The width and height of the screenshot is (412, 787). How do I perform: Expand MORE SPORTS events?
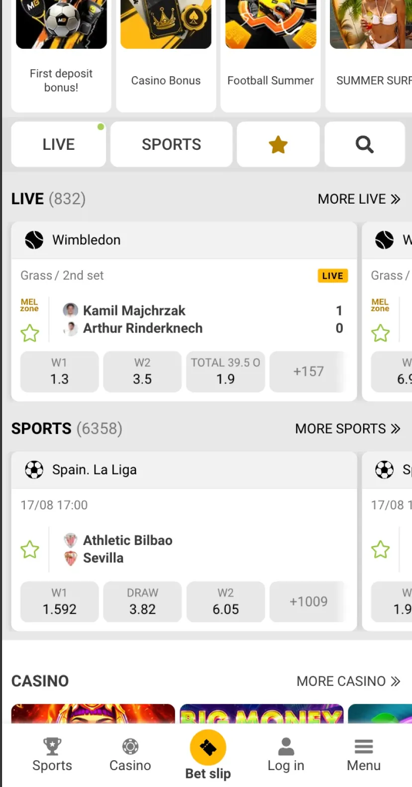pos(347,429)
